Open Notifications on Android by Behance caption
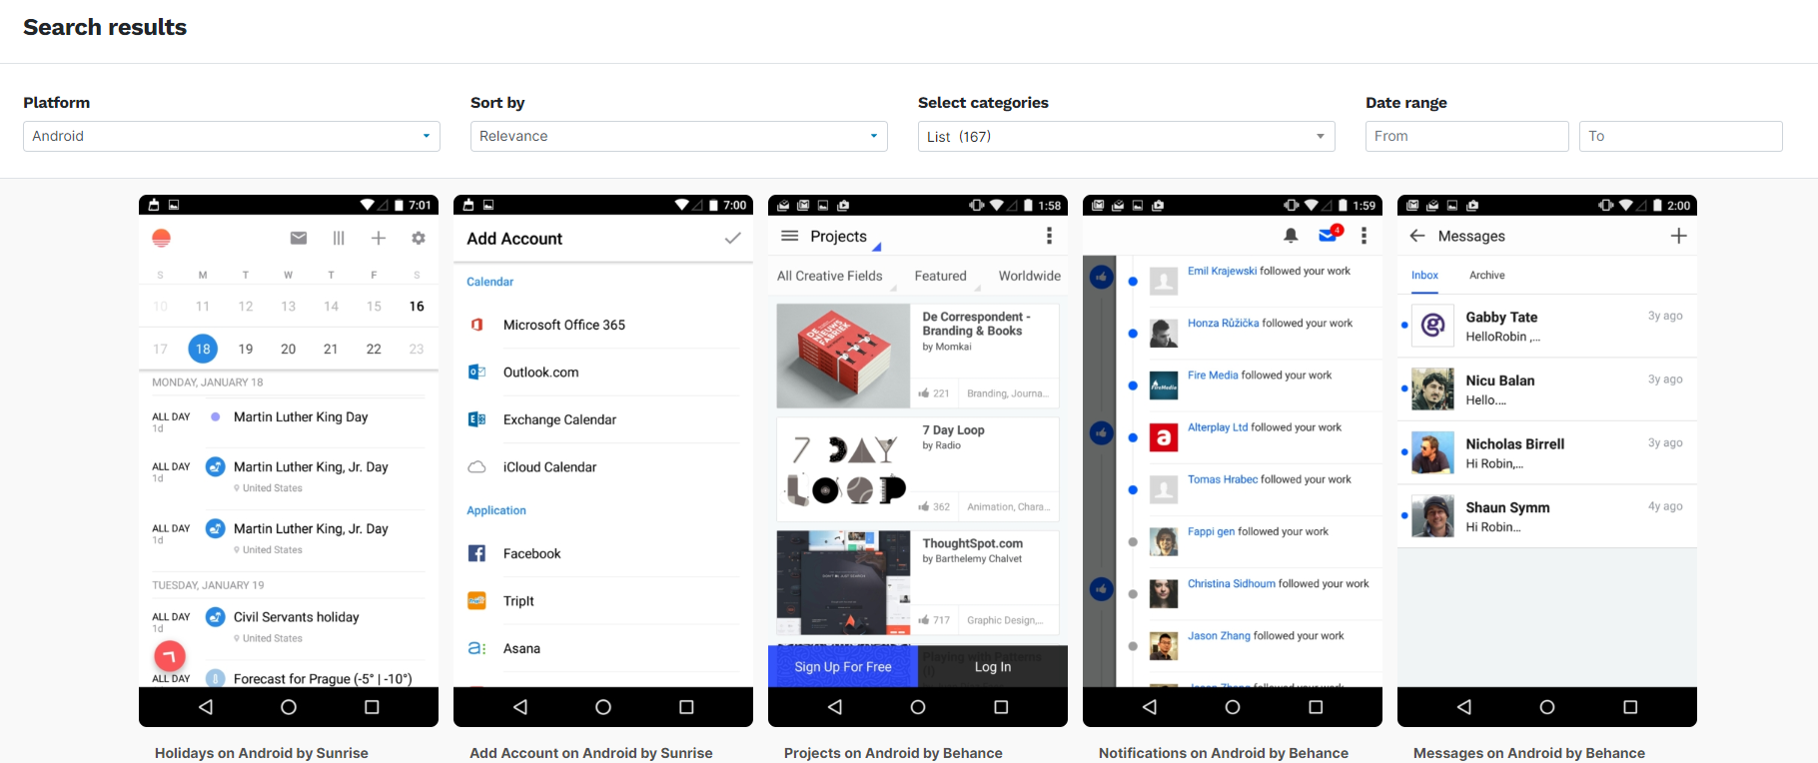This screenshot has height=763, width=1818. click(x=1224, y=753)
